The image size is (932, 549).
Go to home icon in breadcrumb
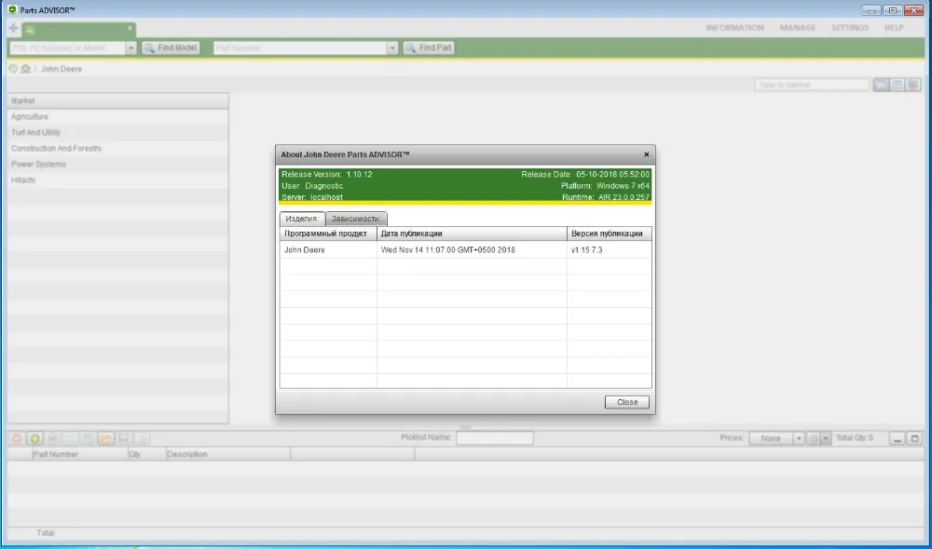click(25, 68)
